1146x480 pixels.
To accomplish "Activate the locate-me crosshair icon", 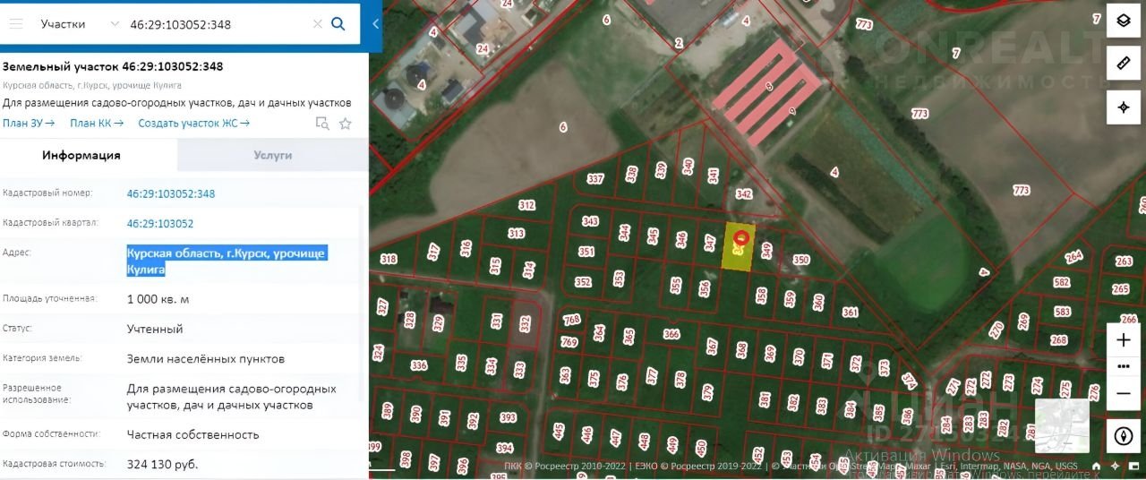I will tap(1123, 107).
